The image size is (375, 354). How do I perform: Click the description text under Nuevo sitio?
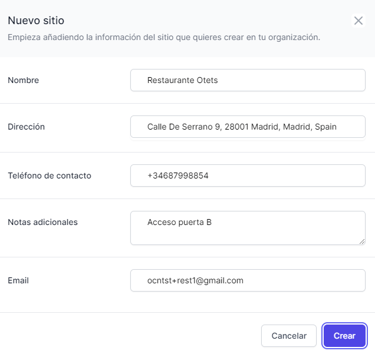point(164,37)
